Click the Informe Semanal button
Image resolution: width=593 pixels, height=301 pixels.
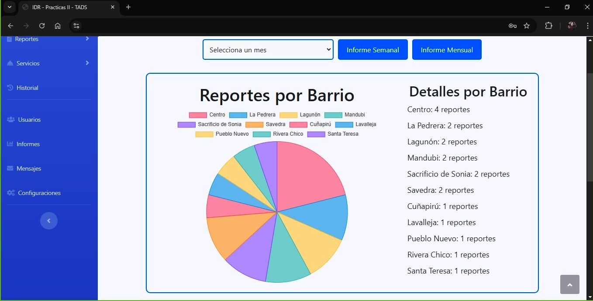[372, 50]
